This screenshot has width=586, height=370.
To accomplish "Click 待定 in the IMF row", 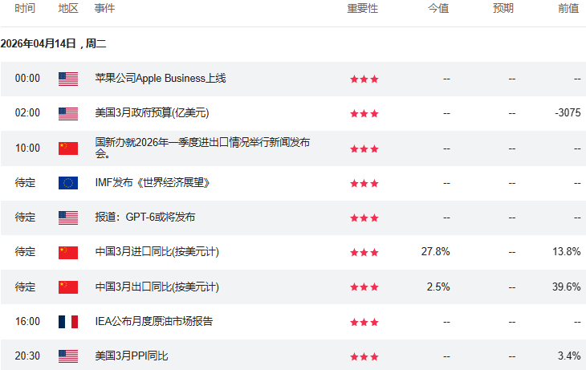I will [x=25, y=182].
